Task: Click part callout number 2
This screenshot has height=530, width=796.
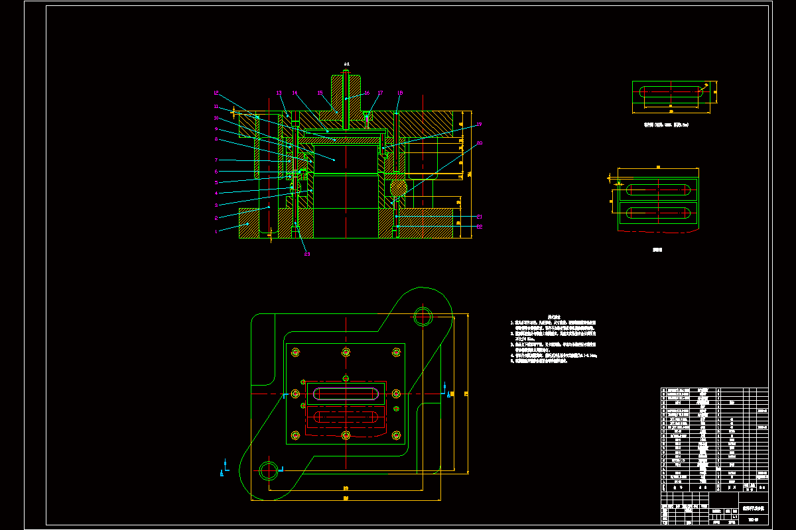Action: (x=216, y=218)
